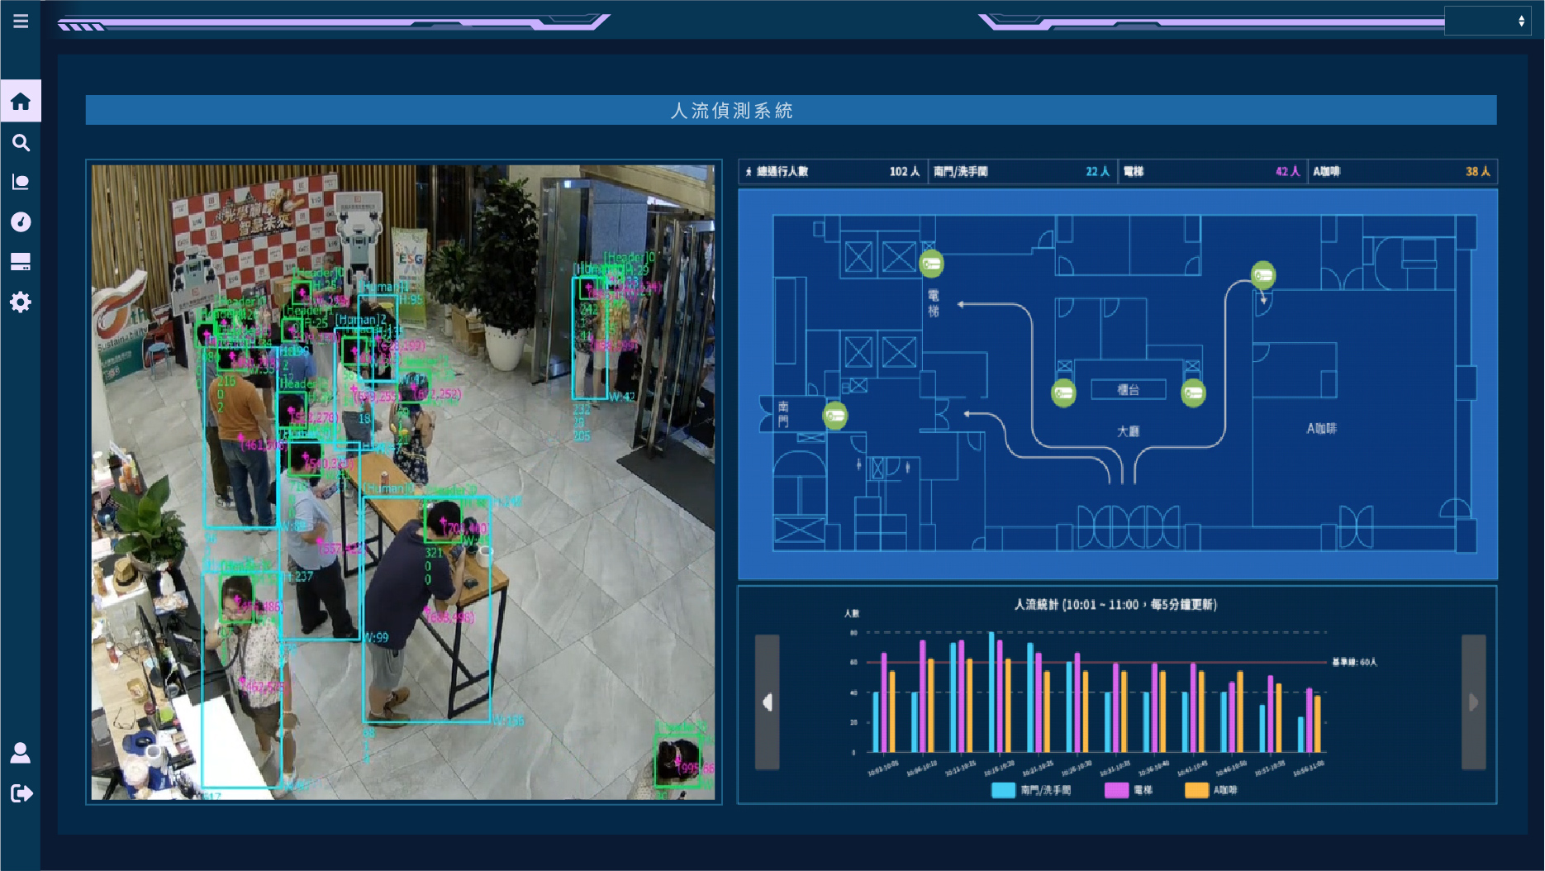1545x871 pixels.
Task: Toggle the 電梯 legend series in chart
Action: click(x=1129, y=790)
